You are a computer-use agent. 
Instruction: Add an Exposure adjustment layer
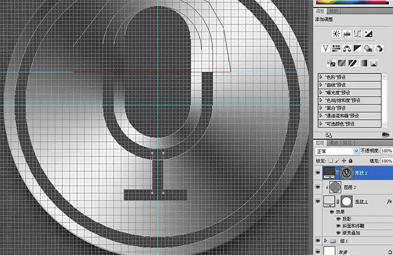pos(368,34)
